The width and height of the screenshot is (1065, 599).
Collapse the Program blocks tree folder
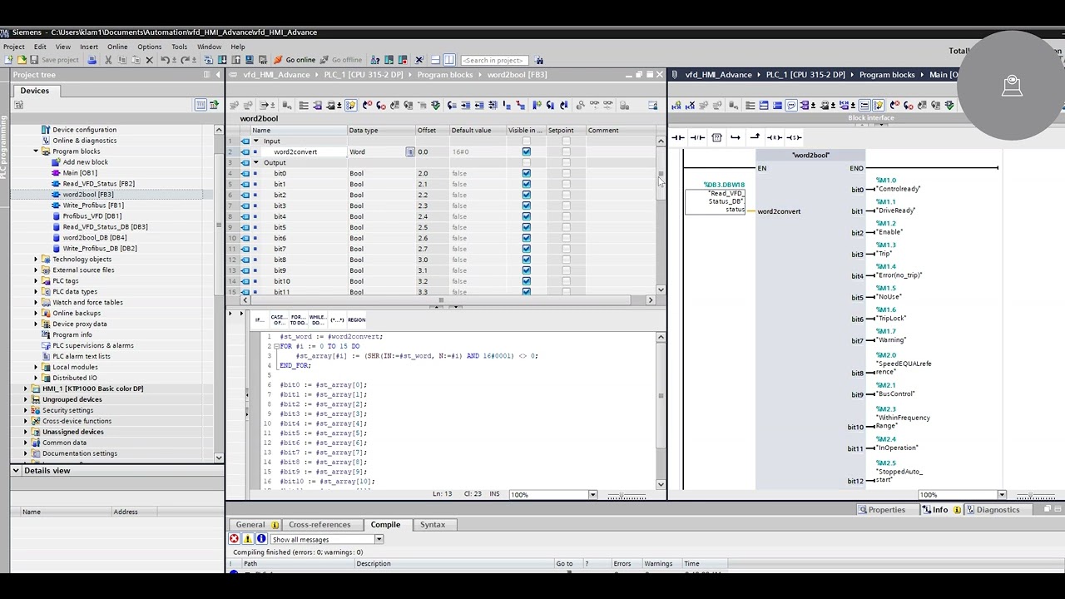pyautogui.click(x=36, y=151)
